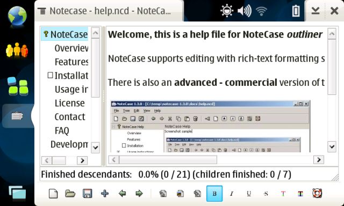This screenshot has height=206, width=344.
Task: Click the text pane's right scroll arrow
Action: pyautogui.click(x=319, y=160)
